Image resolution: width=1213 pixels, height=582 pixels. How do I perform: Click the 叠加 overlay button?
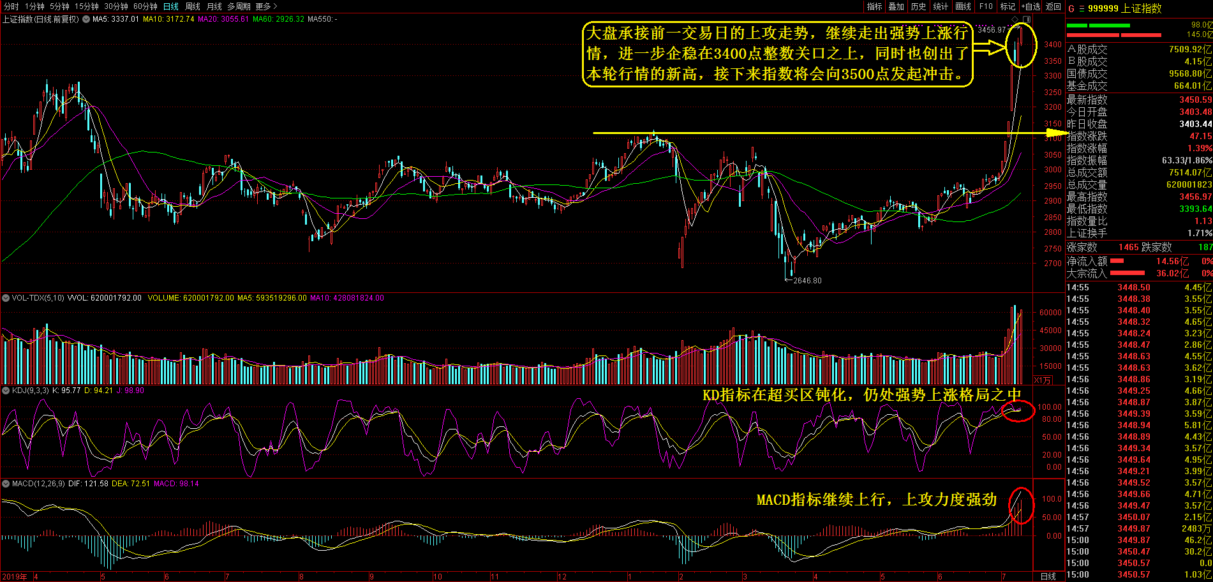pos(897,6)
